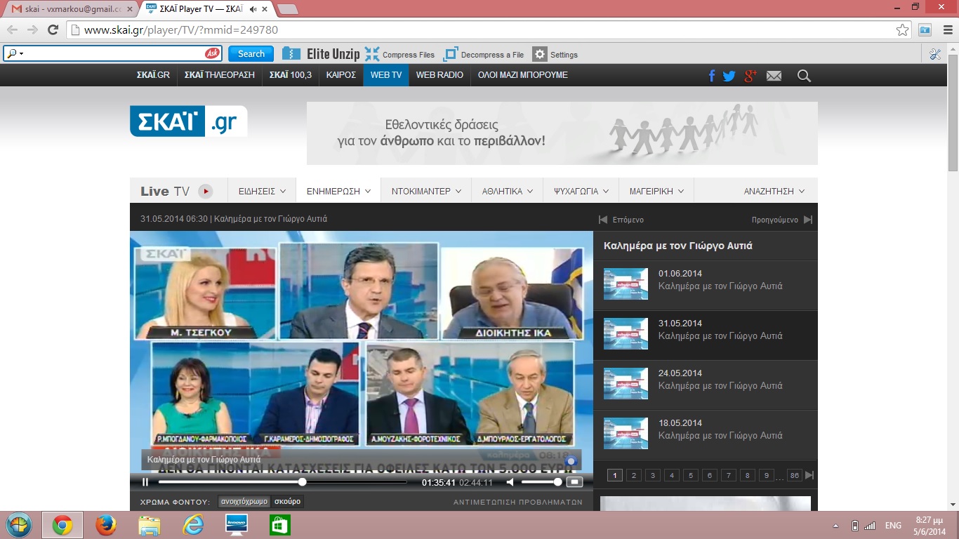Open the 31.05.2014 episode entry
This screenshot has width=959, height=539.
706,335
